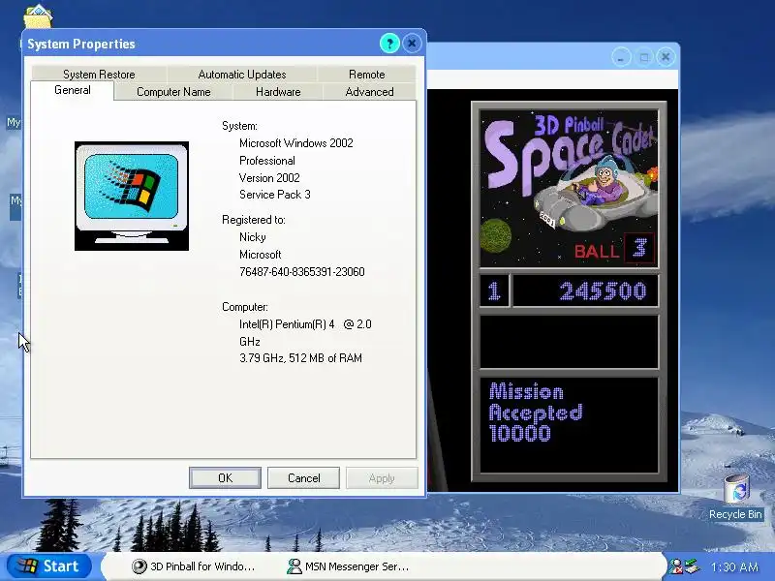
Task: Click the 1:30 AM taskbar clock
Action: pos(734,566)
